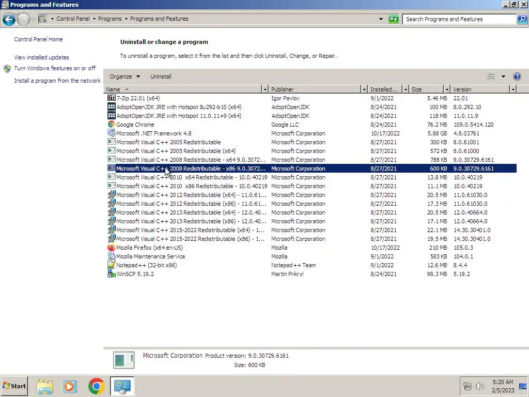Click the Control Panel breadcrumb
Image resolution: width=529 pixels, height=397 pixels.
tap(73, 19)
